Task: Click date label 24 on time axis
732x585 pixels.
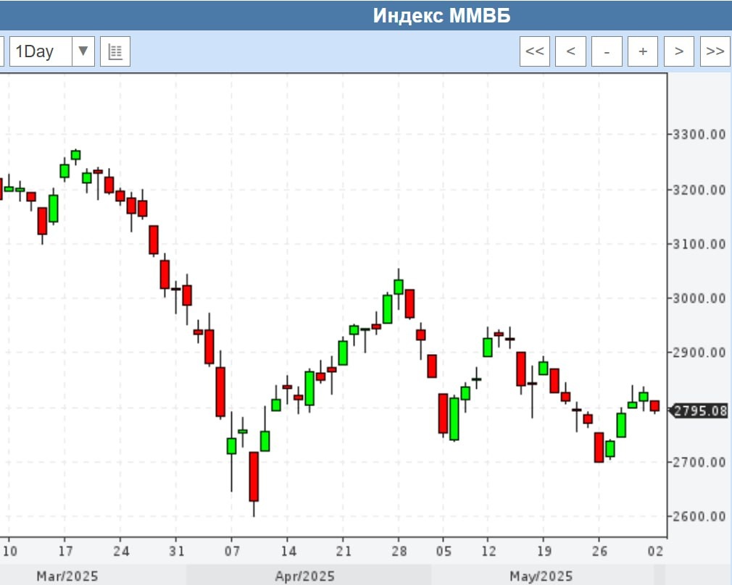Action: 120,552
